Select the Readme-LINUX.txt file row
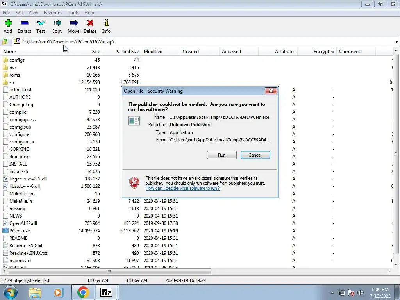400x300 pixels. coord(196,253)
